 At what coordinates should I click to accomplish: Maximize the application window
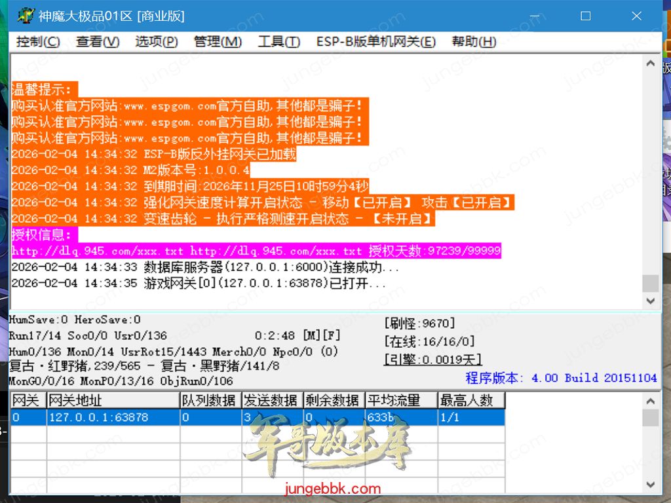(x=586, y=16)
